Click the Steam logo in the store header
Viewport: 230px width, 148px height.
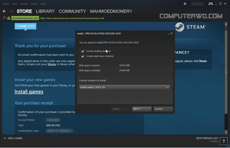coord(190,27)
